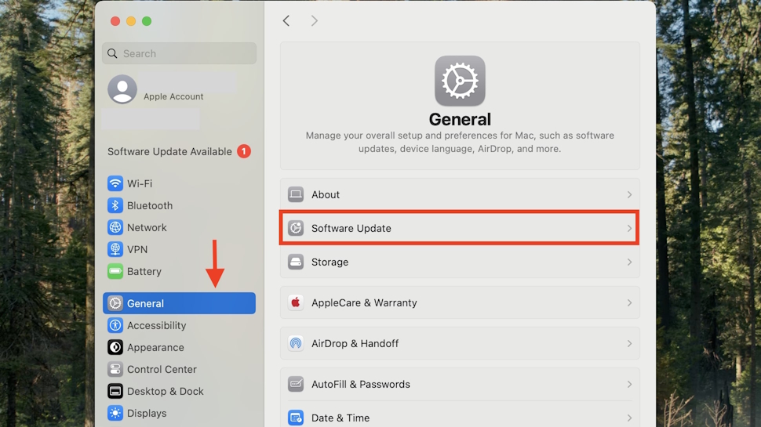Click the AirDrop & Handoff label
This screenshot has height=427, width=761.
click(x=355, y=344)
